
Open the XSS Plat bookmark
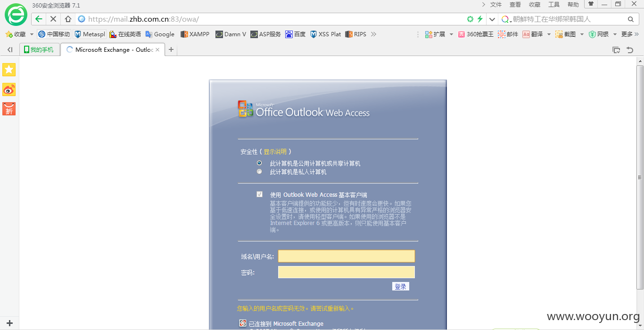coord(326,34)
